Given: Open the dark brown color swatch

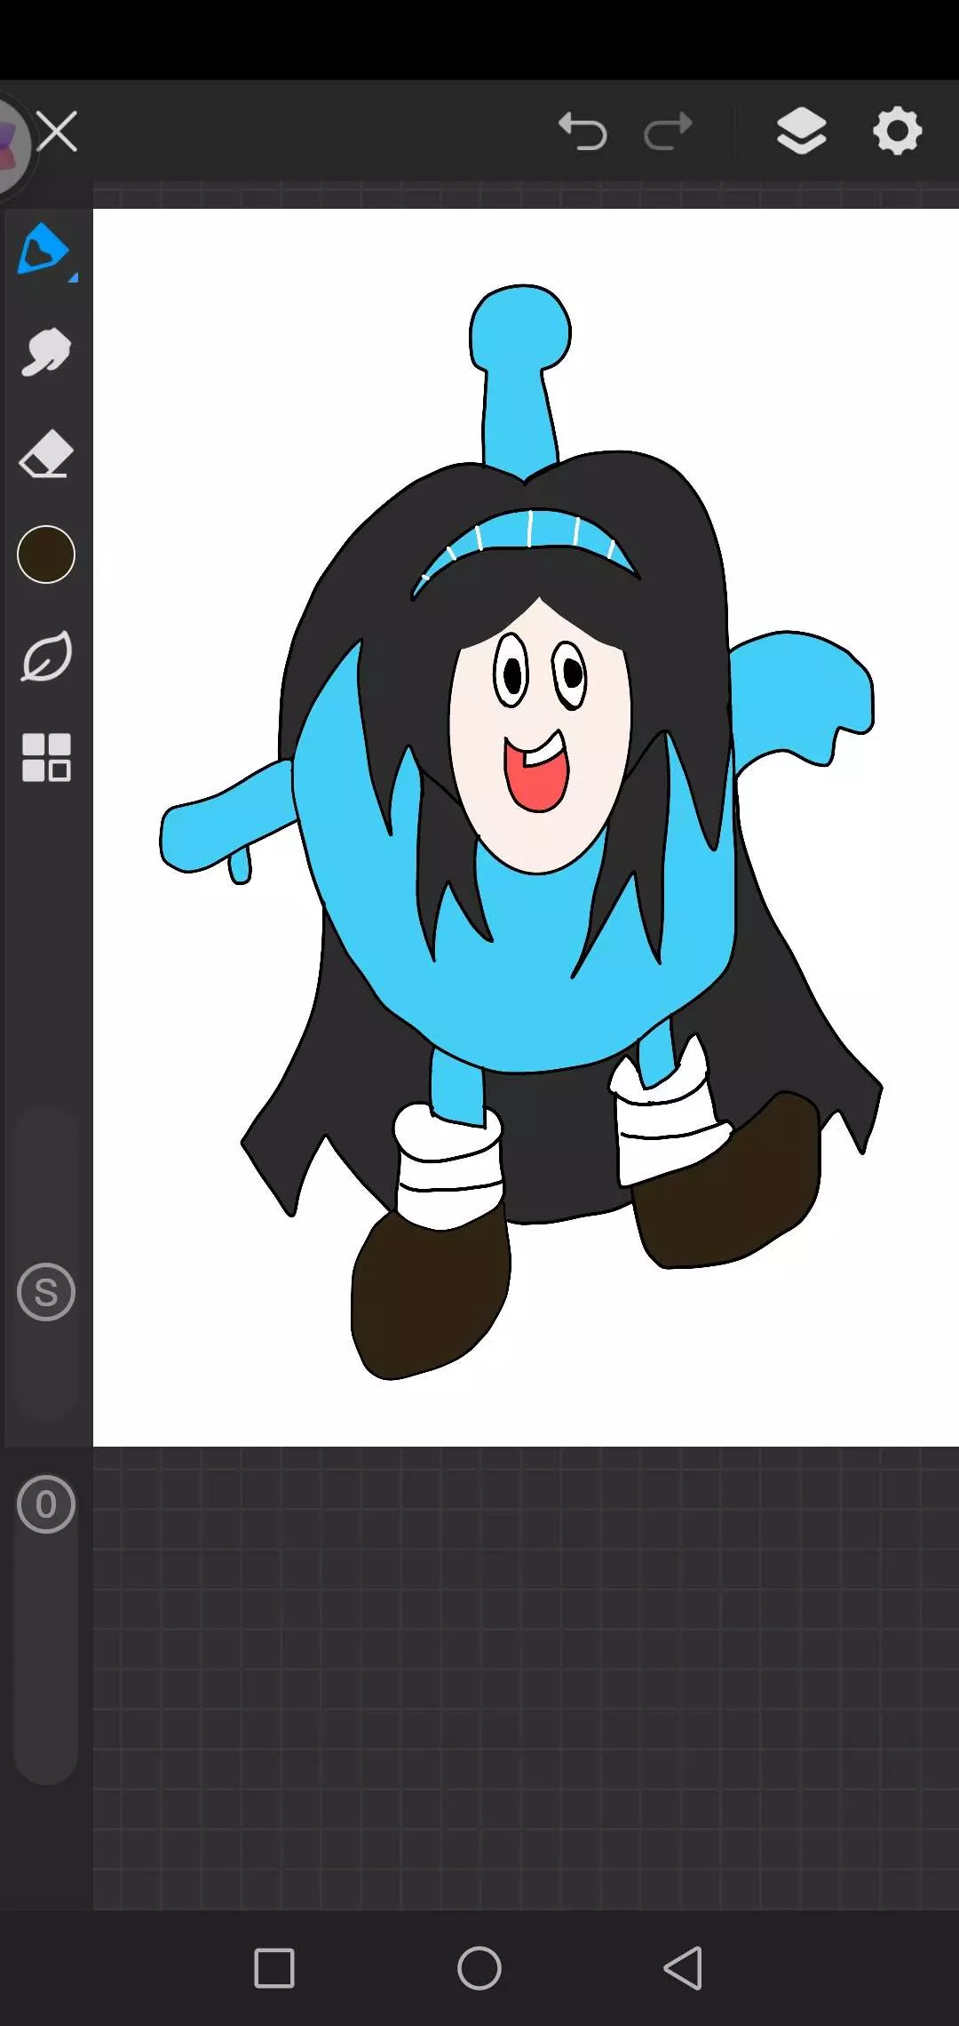Looking at the screenshot, I should point(46,554).
